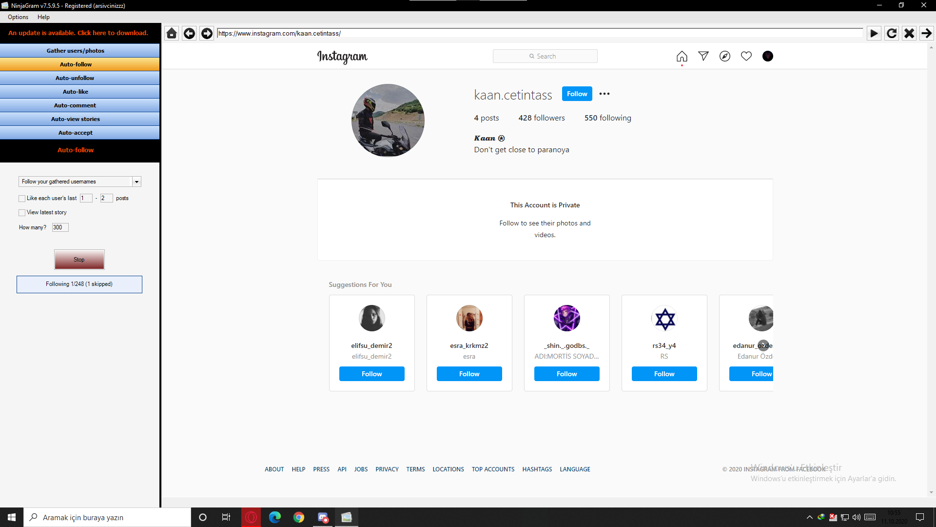
Task: Click the page scrollbar down arrow
Action: (x=931, y=493)
